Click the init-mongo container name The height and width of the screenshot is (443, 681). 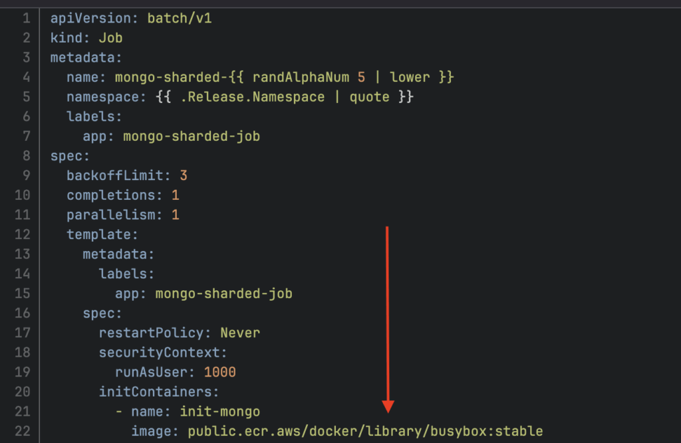click(219, 412)
